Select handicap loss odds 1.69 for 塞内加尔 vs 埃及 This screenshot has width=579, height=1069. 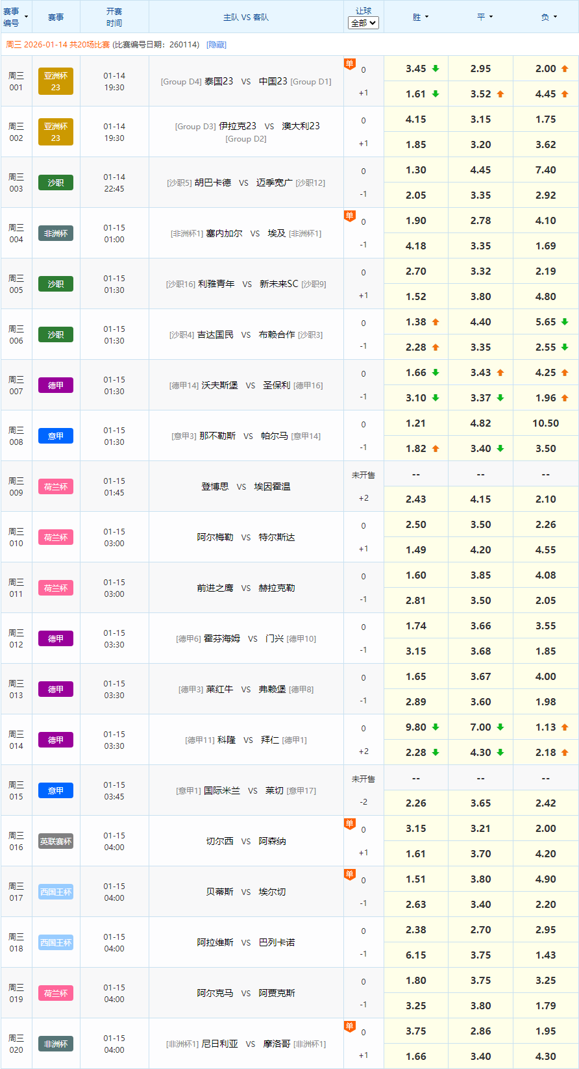pos(546,245)
